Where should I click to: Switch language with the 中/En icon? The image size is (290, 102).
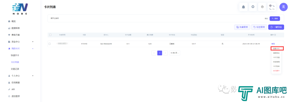pyautogui.click(x=272, y=7)
